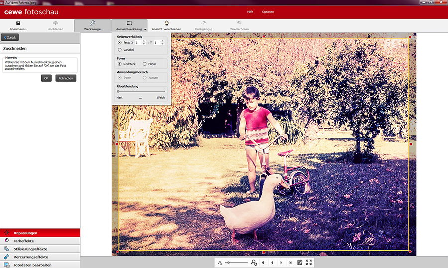Click the before/after comparison icon
Image resolution: width=448 pixels, height=268 pixels.
(300, 262)
